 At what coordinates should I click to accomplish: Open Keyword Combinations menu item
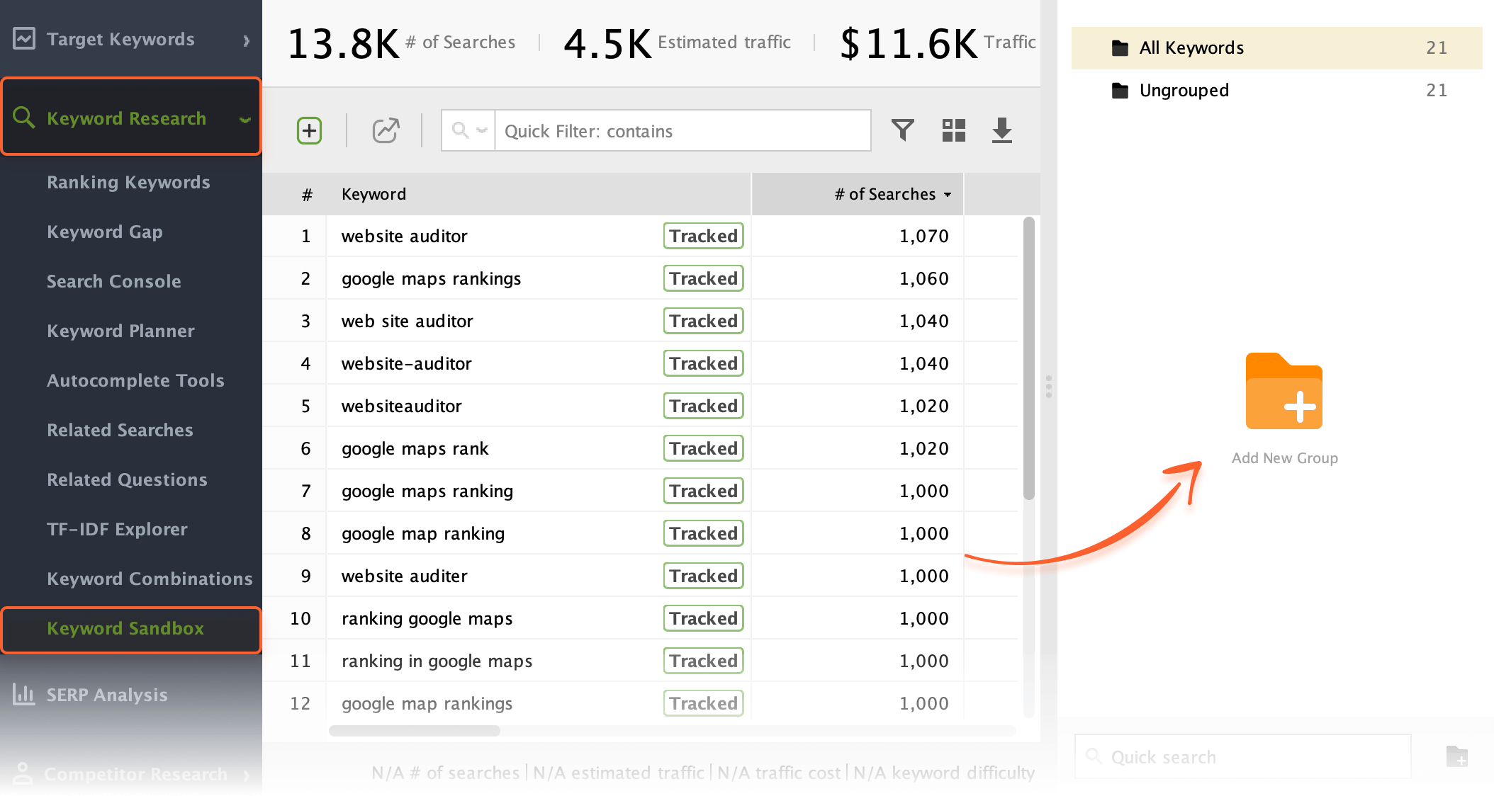click(x=150, y=579)
